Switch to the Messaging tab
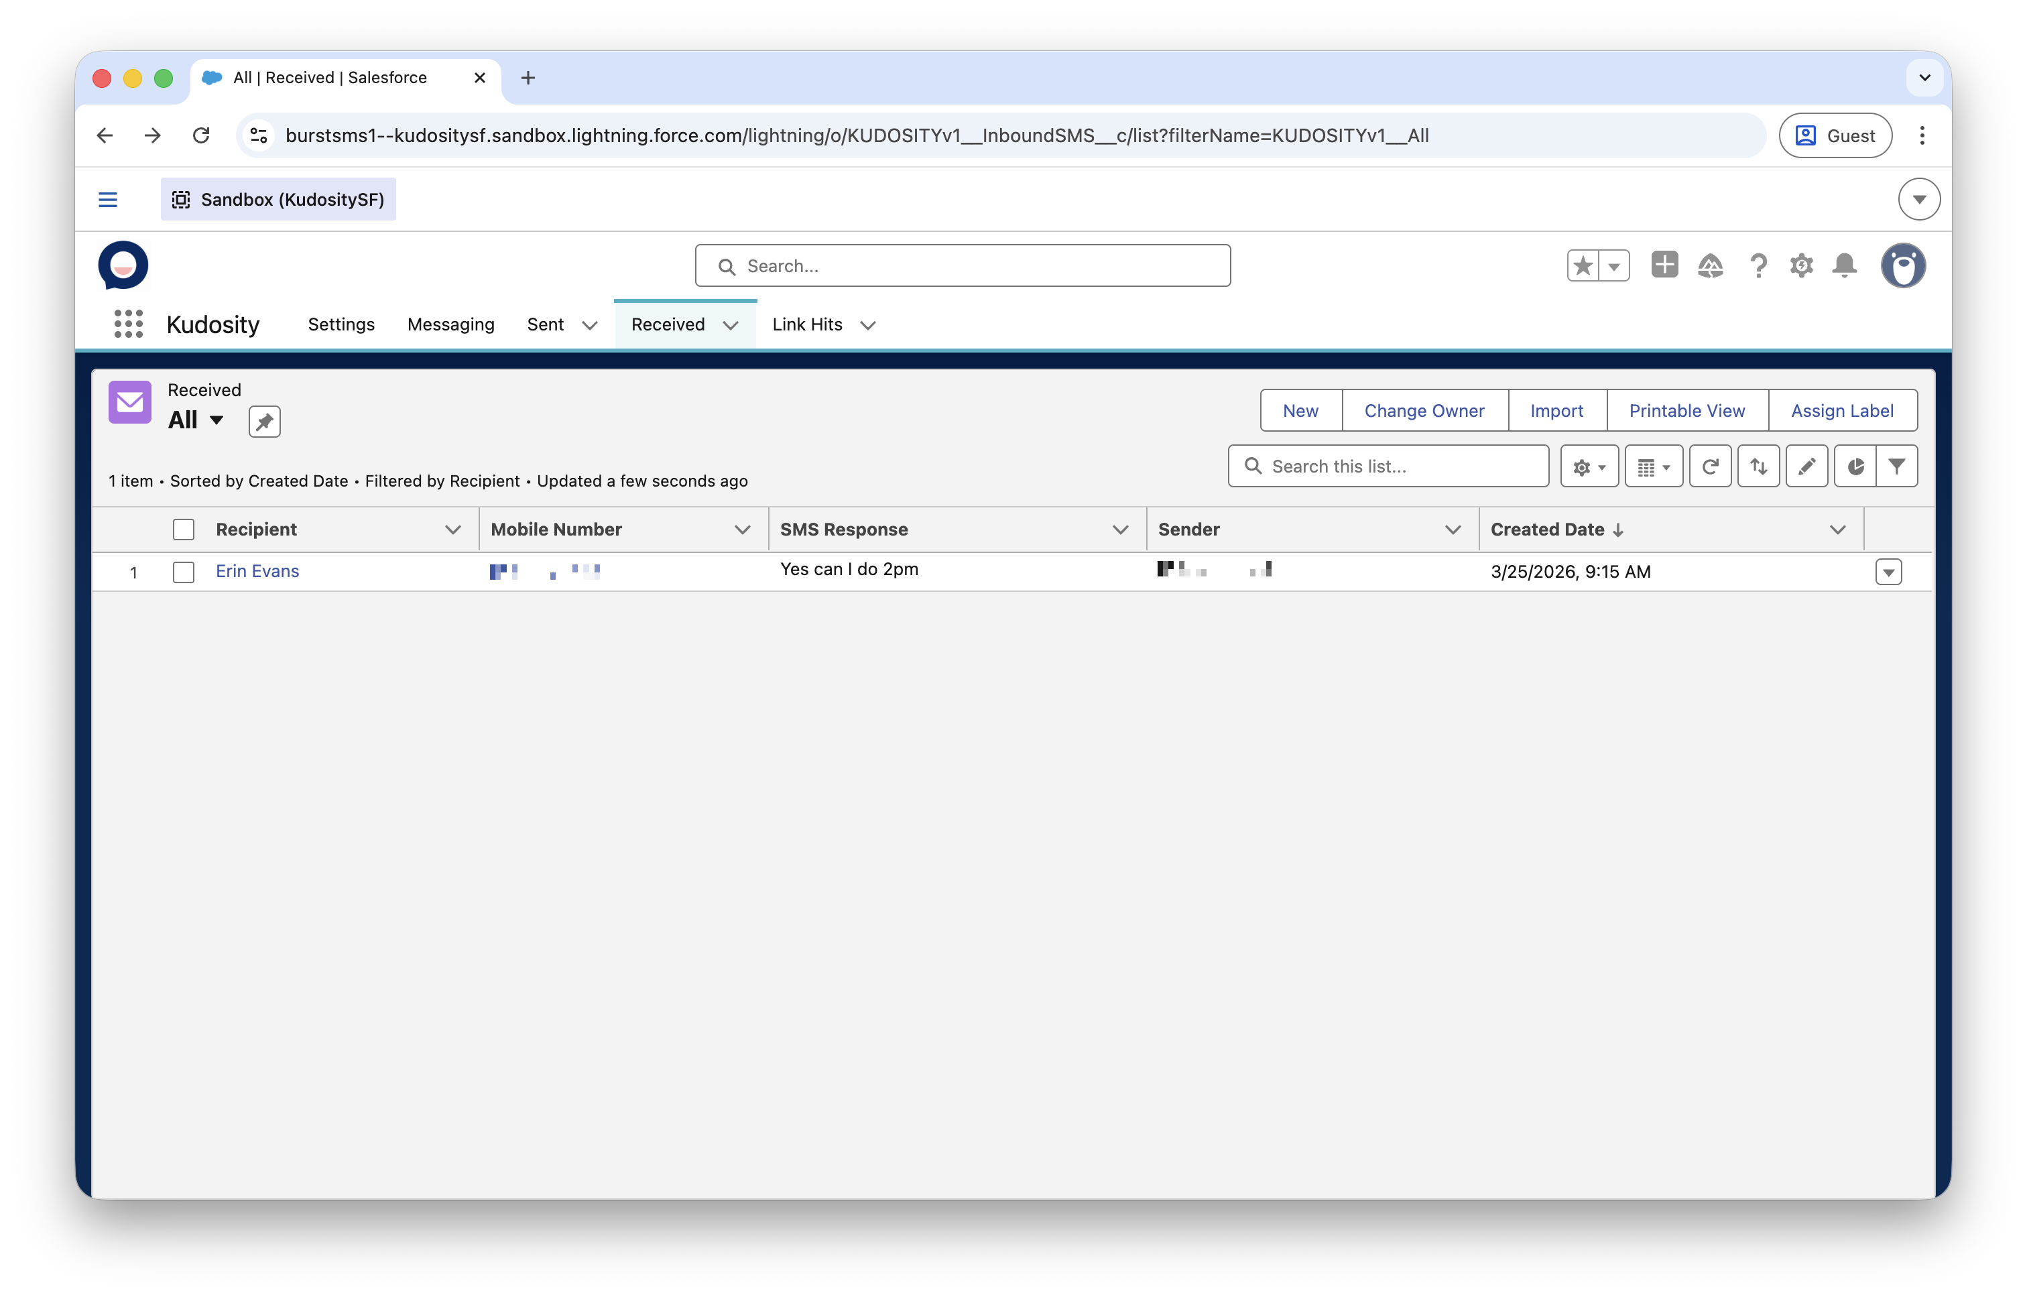Image resolution: width=2027 pixels, height=1299 pixels. point(450,324)
